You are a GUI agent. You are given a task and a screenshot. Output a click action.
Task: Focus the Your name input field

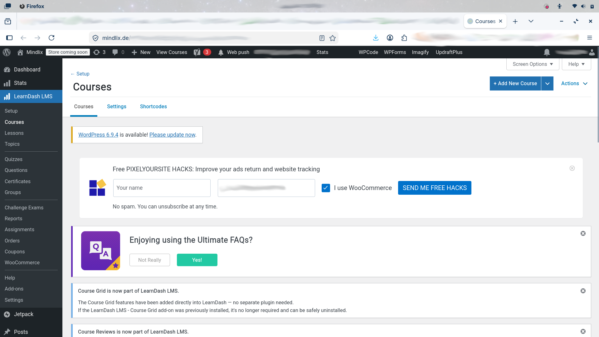pyautogui.click(x=162, y=188)
